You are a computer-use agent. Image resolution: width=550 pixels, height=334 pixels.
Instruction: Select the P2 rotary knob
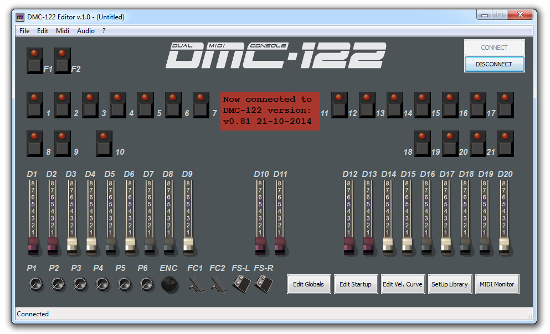pyautogui.click(x=58, y=284)
